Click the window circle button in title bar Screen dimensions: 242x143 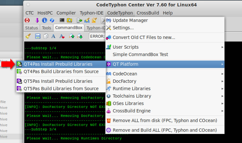pyautogui.click(x=28, y=5)
